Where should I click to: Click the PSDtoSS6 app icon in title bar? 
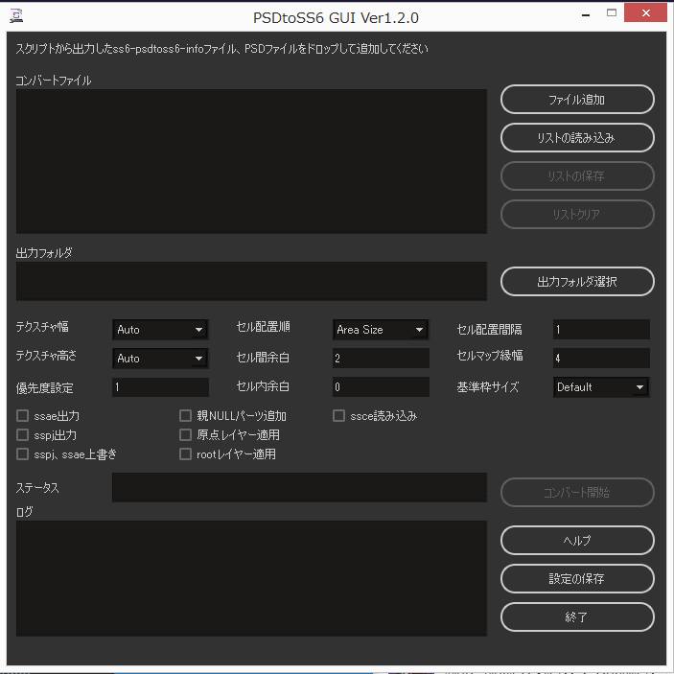[x=16, y=15]
